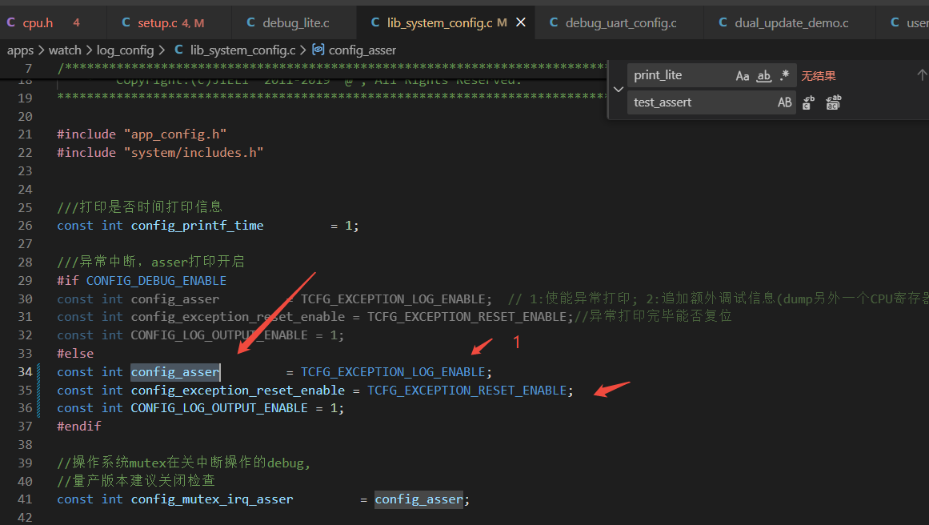Go to the previous match arrow
The width and height of the screenshot is (929, 525).
pyautogui.click(x=922, y=75)
